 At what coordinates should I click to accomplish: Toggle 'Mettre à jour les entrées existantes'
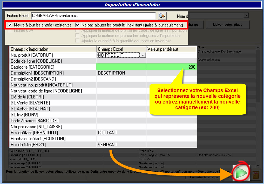click(x=10, y=25)
